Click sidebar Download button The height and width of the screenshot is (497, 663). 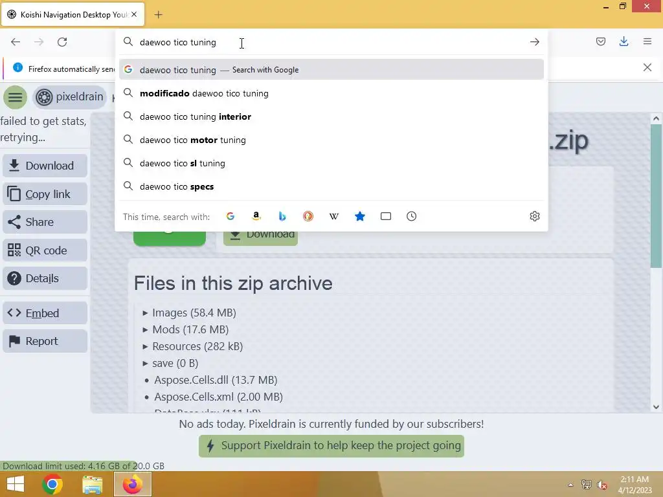[x=45, y=166]
